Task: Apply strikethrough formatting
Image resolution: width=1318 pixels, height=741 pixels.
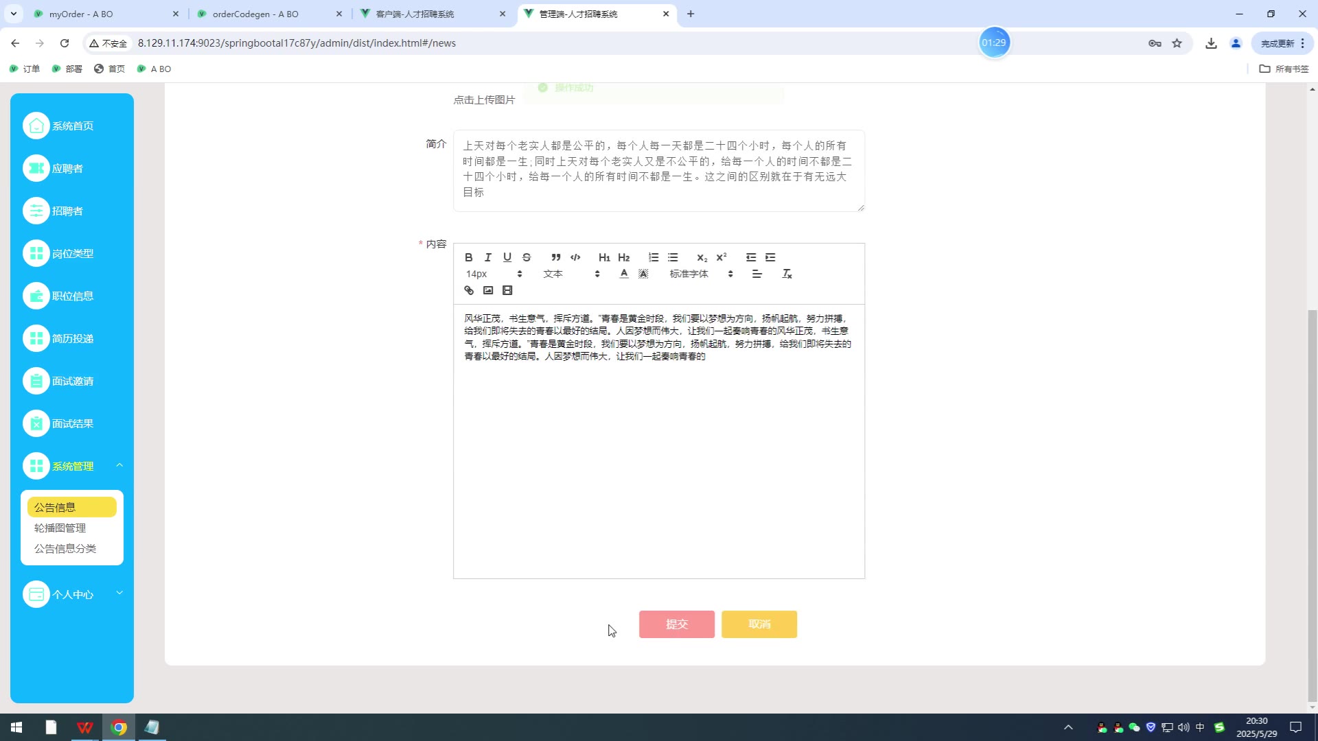Action: [x=527, y=257]
